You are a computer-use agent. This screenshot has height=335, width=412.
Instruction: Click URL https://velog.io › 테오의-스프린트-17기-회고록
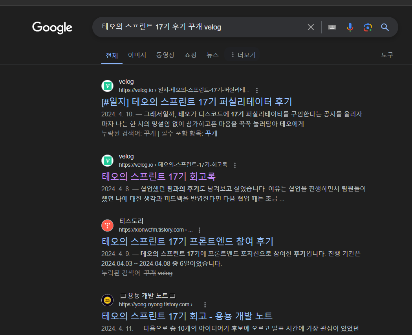173,165
